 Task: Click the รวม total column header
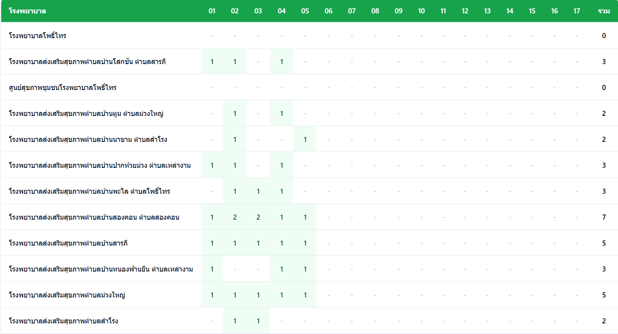pyautogui.click(x=604, y=11)
